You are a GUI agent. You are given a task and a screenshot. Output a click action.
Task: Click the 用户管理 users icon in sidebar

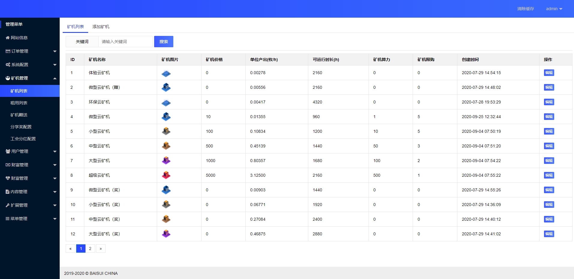point(8,151)
